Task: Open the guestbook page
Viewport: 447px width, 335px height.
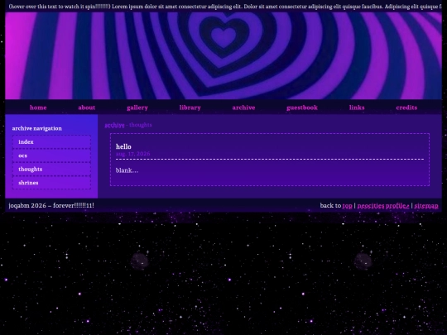Action: pos(302,108)
